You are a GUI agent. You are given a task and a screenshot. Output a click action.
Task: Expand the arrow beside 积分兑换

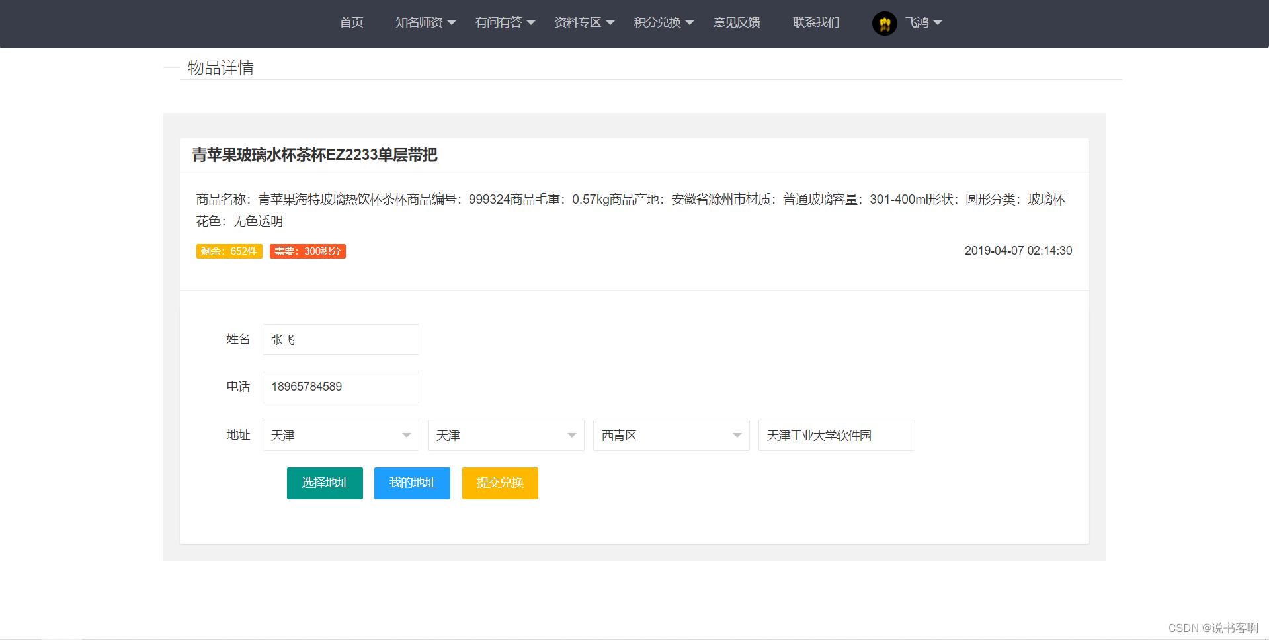point(690,23)
